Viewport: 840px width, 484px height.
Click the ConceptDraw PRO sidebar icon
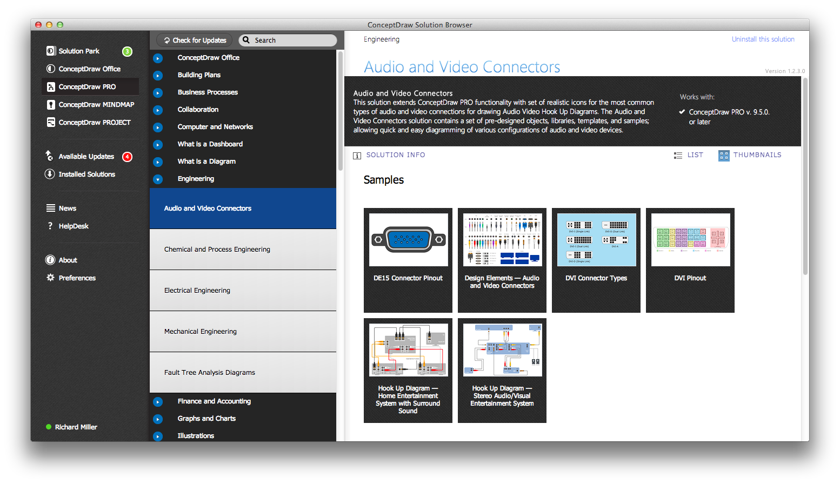tap(51, 86)
